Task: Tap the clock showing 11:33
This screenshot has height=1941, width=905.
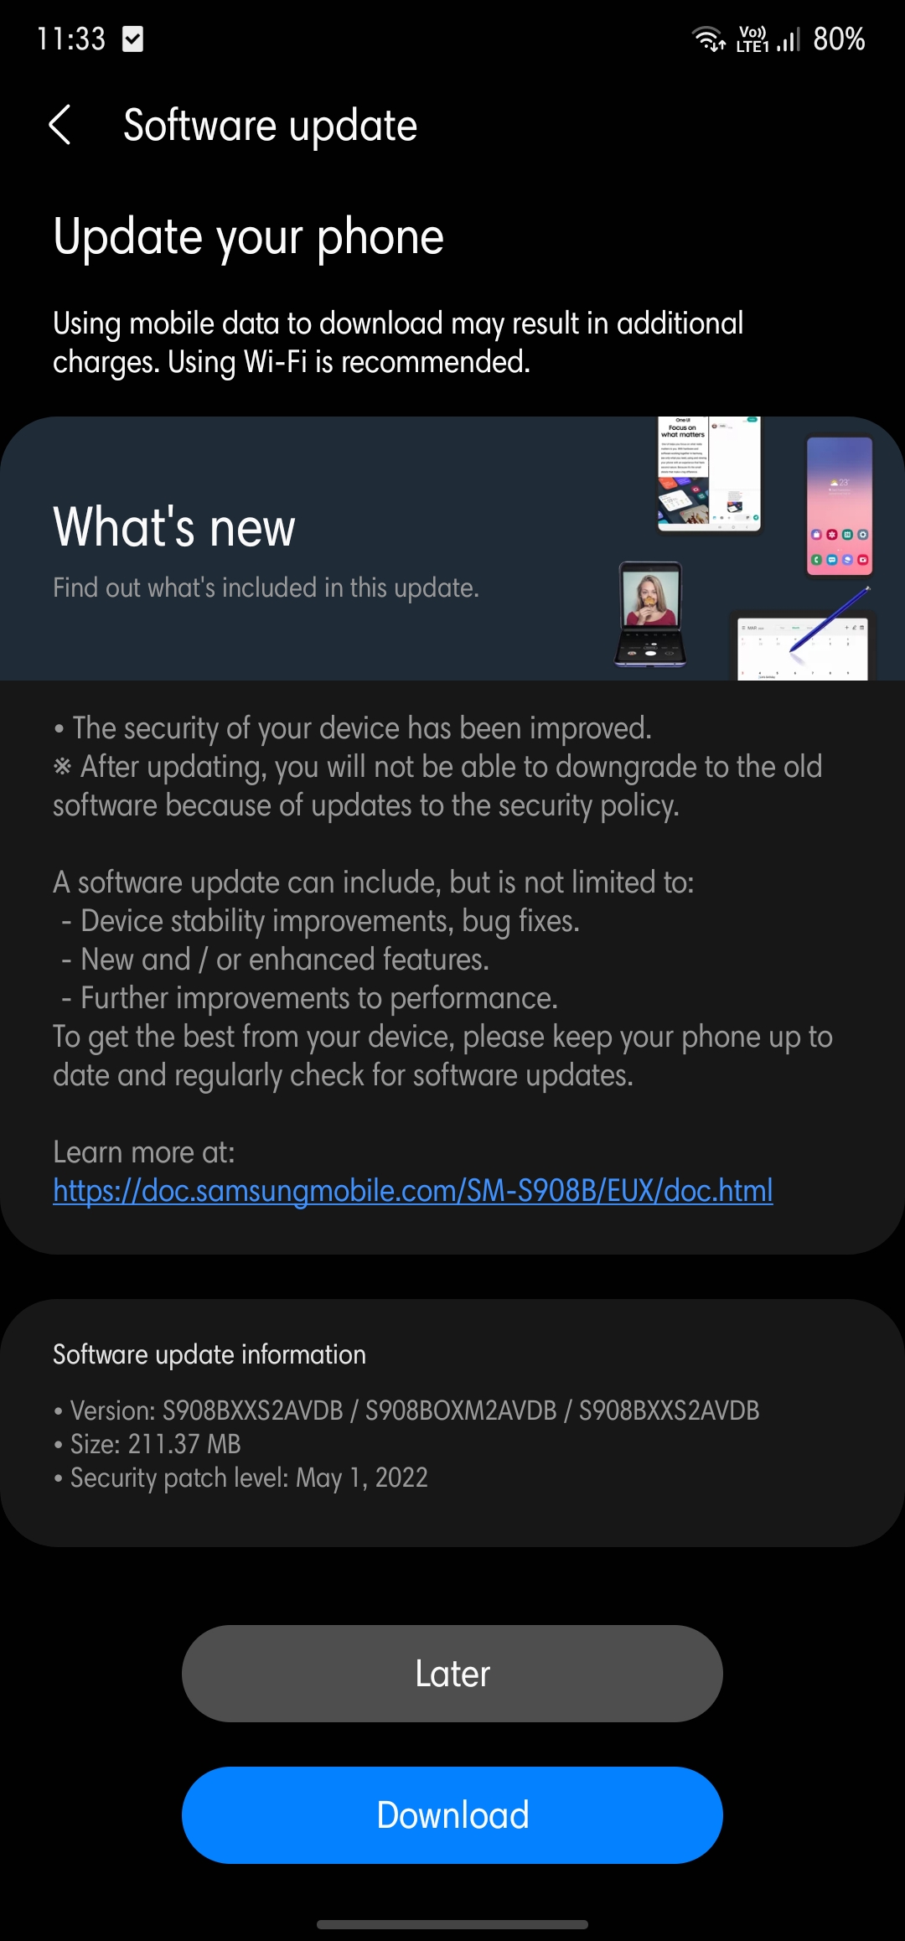Action: (71, 39)
